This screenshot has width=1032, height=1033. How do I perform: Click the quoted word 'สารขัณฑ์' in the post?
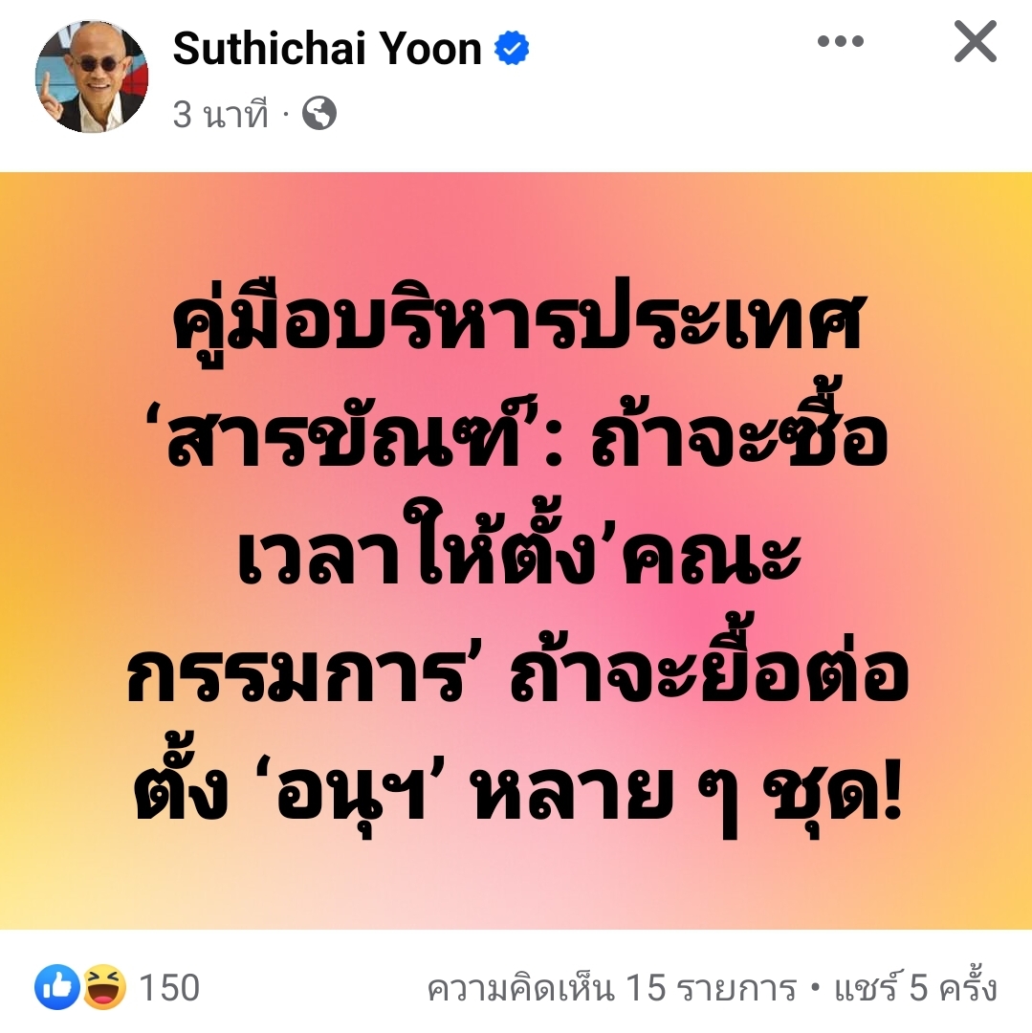coord(346,438)
